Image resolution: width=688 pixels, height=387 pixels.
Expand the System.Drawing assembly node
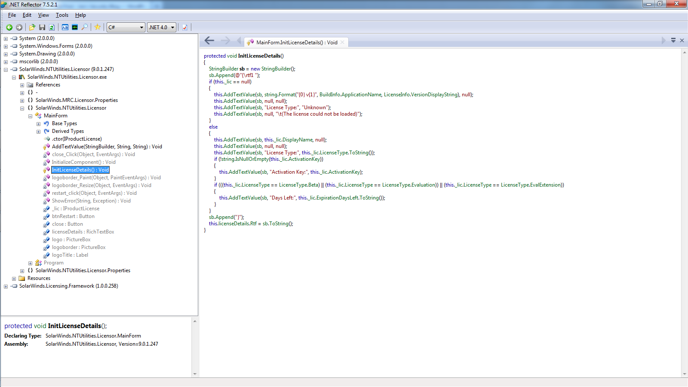pyautogui.click(x=6, y=54)
